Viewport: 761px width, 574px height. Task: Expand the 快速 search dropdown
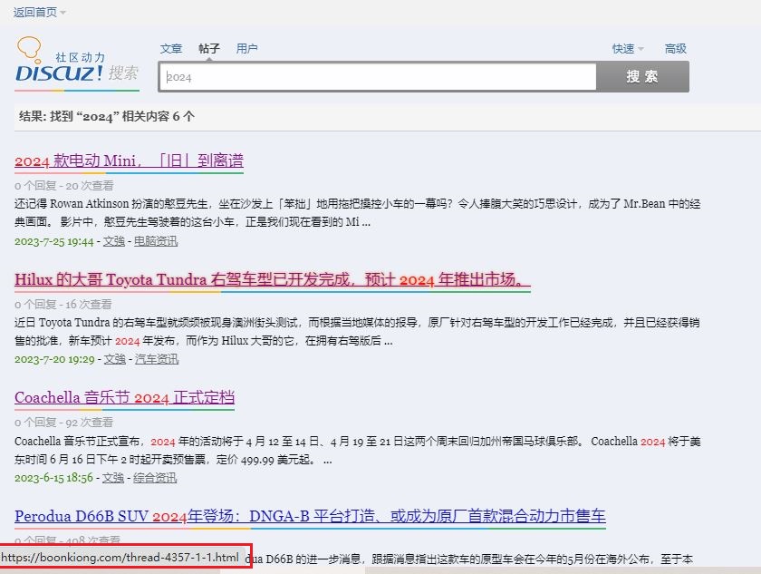coord(628,49)
